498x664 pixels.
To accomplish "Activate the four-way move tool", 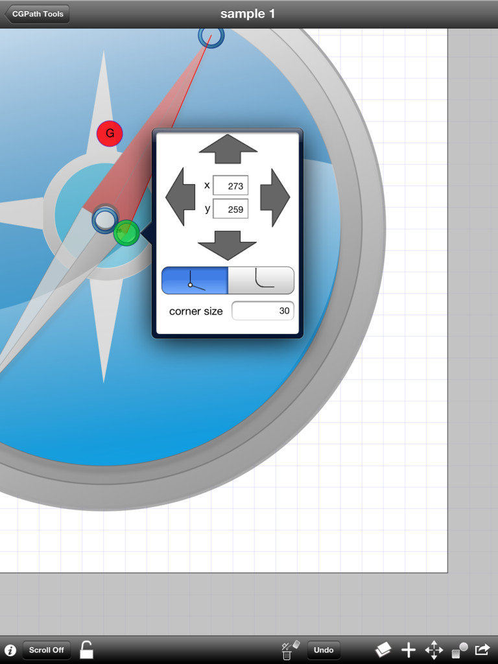I will (x=434, y=650).
